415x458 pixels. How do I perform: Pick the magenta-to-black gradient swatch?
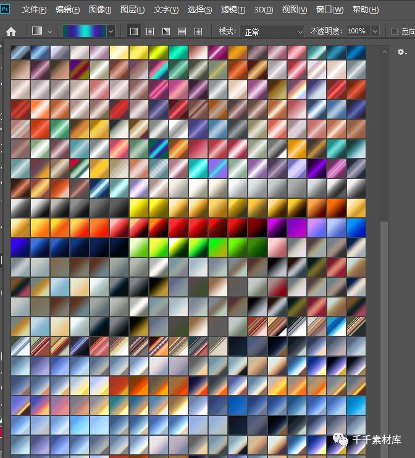click(x=277, y=228)
